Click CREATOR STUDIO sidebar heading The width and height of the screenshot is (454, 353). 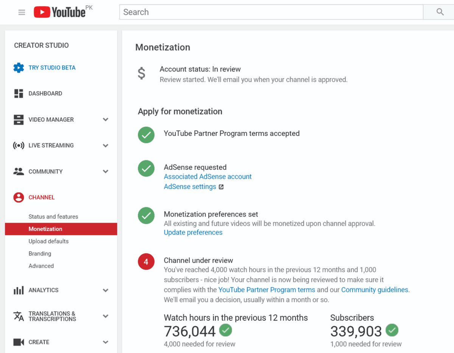41,45
